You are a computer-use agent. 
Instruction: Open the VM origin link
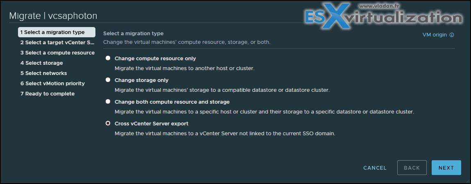(435, 34)
